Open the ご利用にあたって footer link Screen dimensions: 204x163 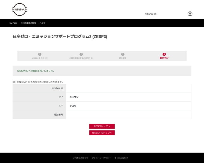pos(80,158)
